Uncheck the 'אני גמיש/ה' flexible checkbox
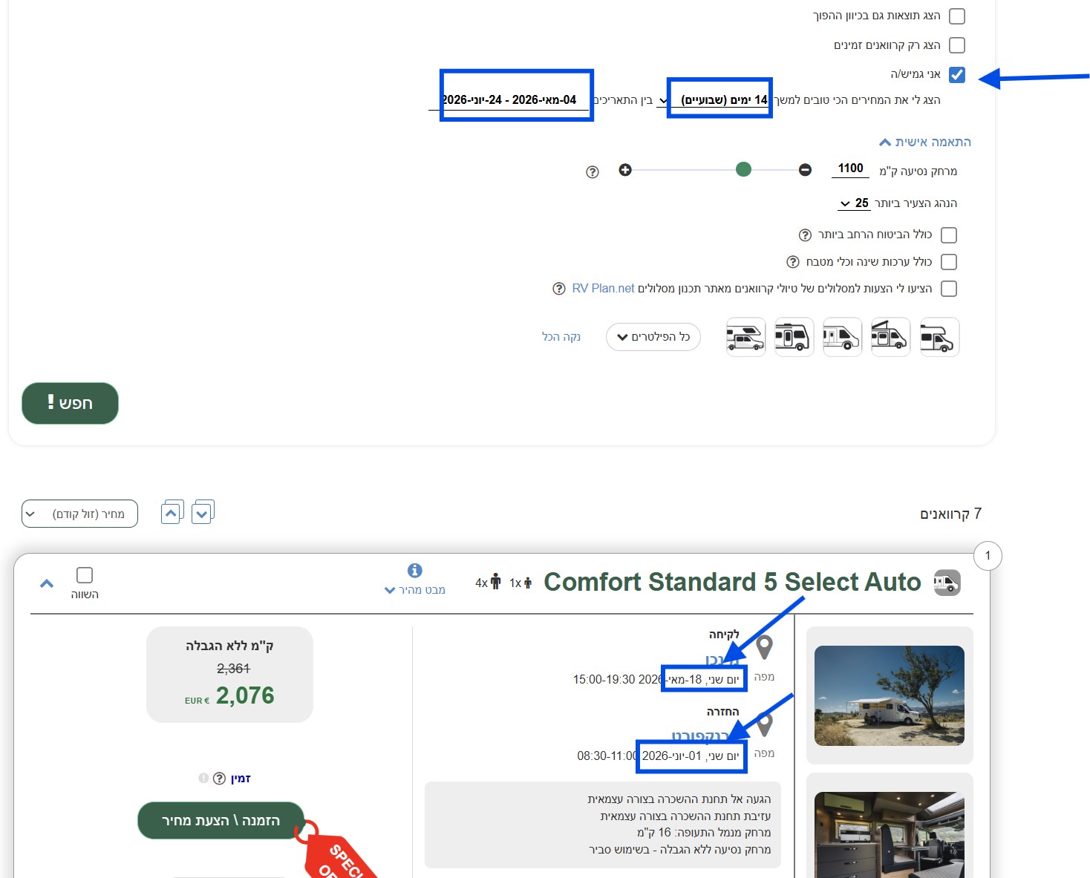The image size is (1090, 878). point(957,75)
